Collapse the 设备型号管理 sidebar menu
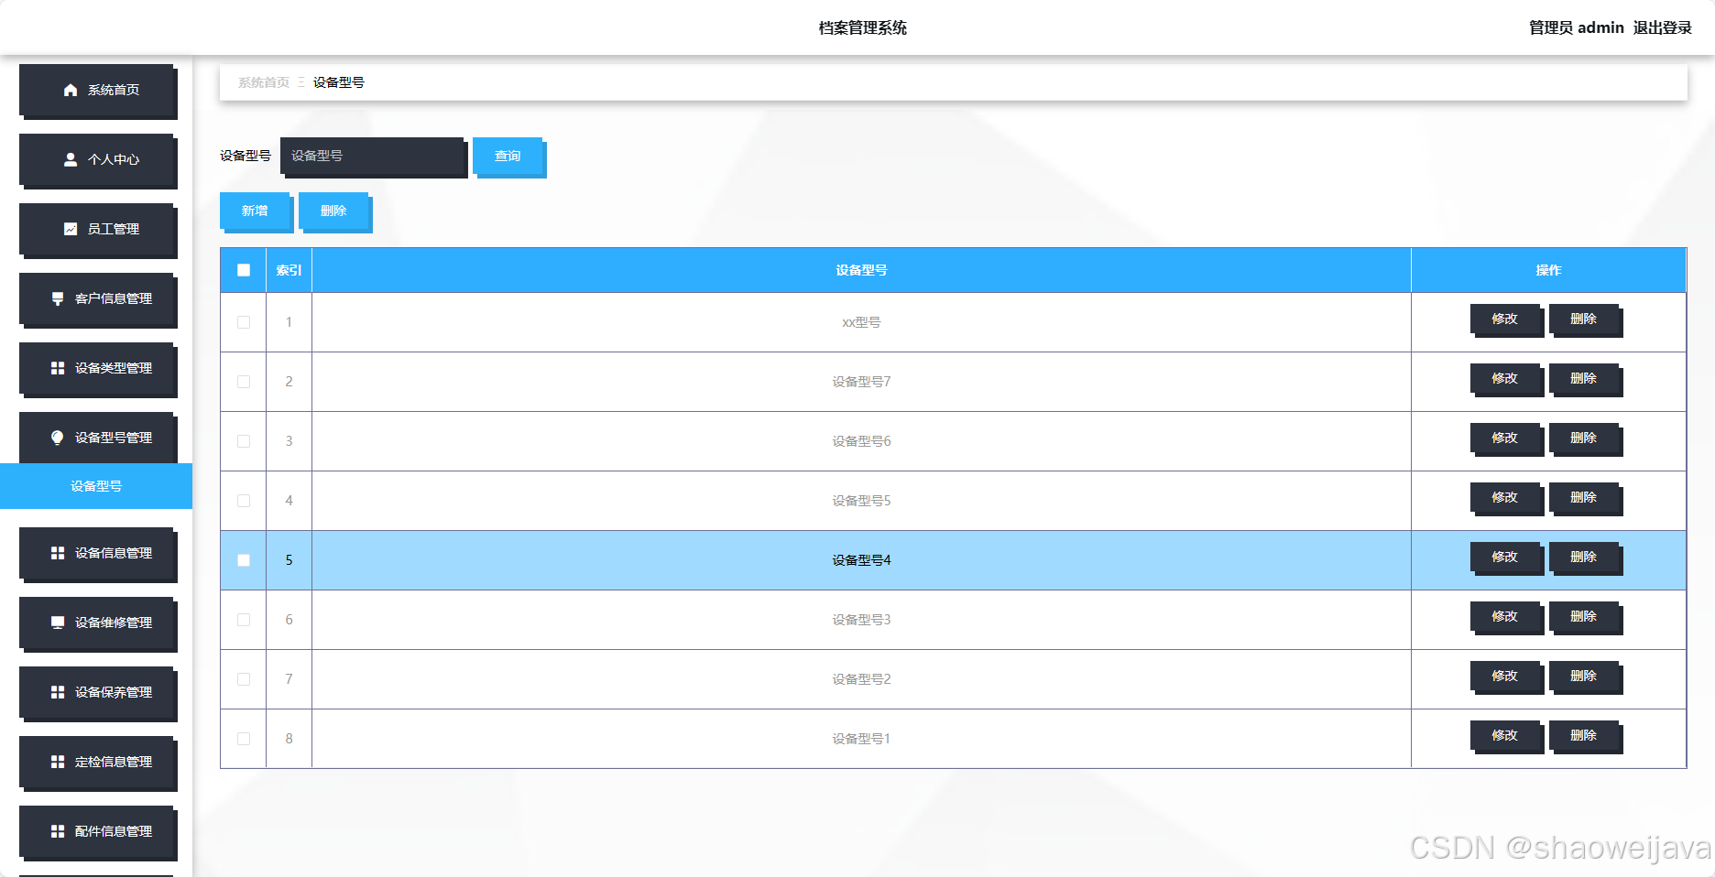The image size is (1715, 877). pos(97,438)
